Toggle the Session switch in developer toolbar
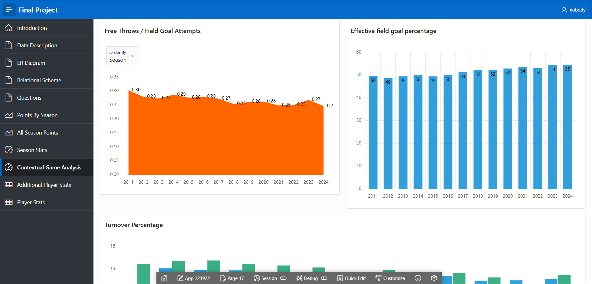Viewport: 592px width, 284px height. click(x=283, y=278)
